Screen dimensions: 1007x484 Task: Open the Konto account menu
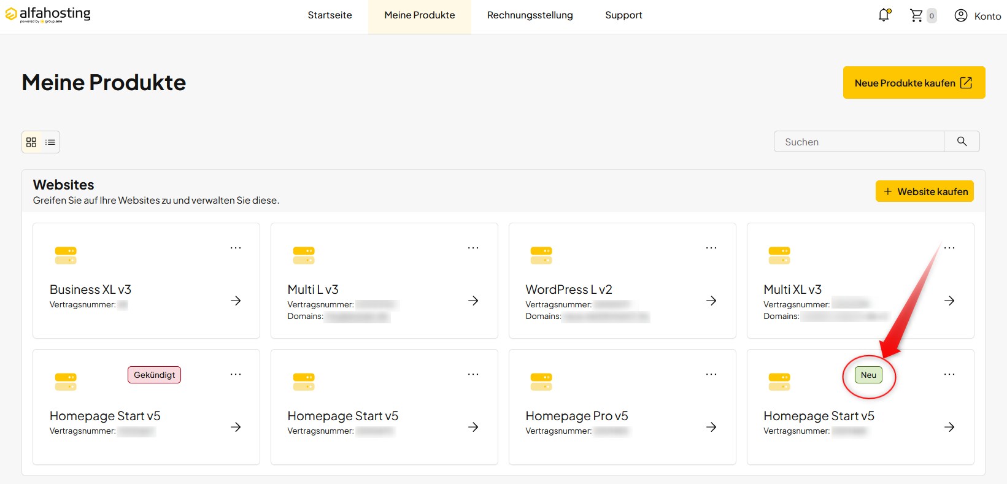pyautogui.click(x=978, y=16)
